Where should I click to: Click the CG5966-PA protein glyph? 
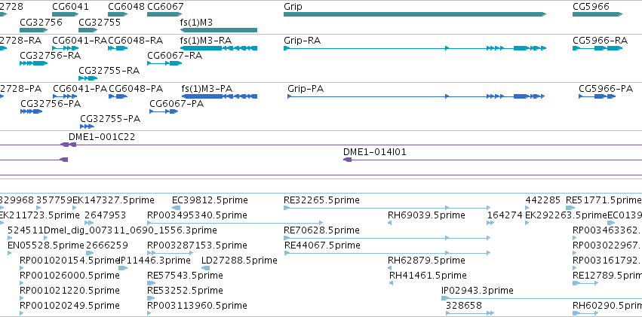[x=597, y=96]
